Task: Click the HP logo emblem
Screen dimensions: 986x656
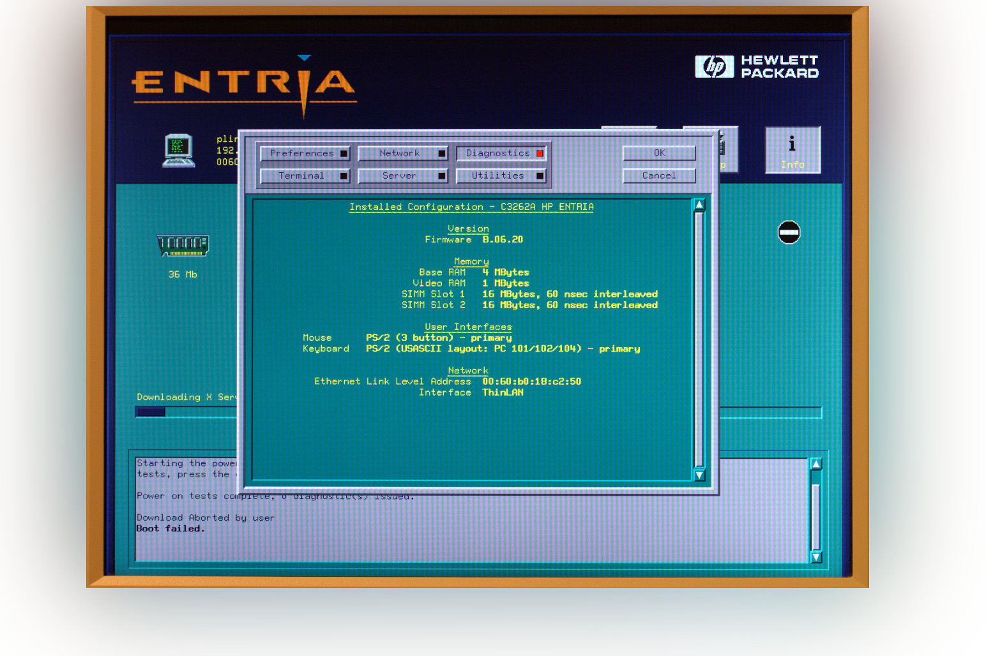Action: point(714,66)
